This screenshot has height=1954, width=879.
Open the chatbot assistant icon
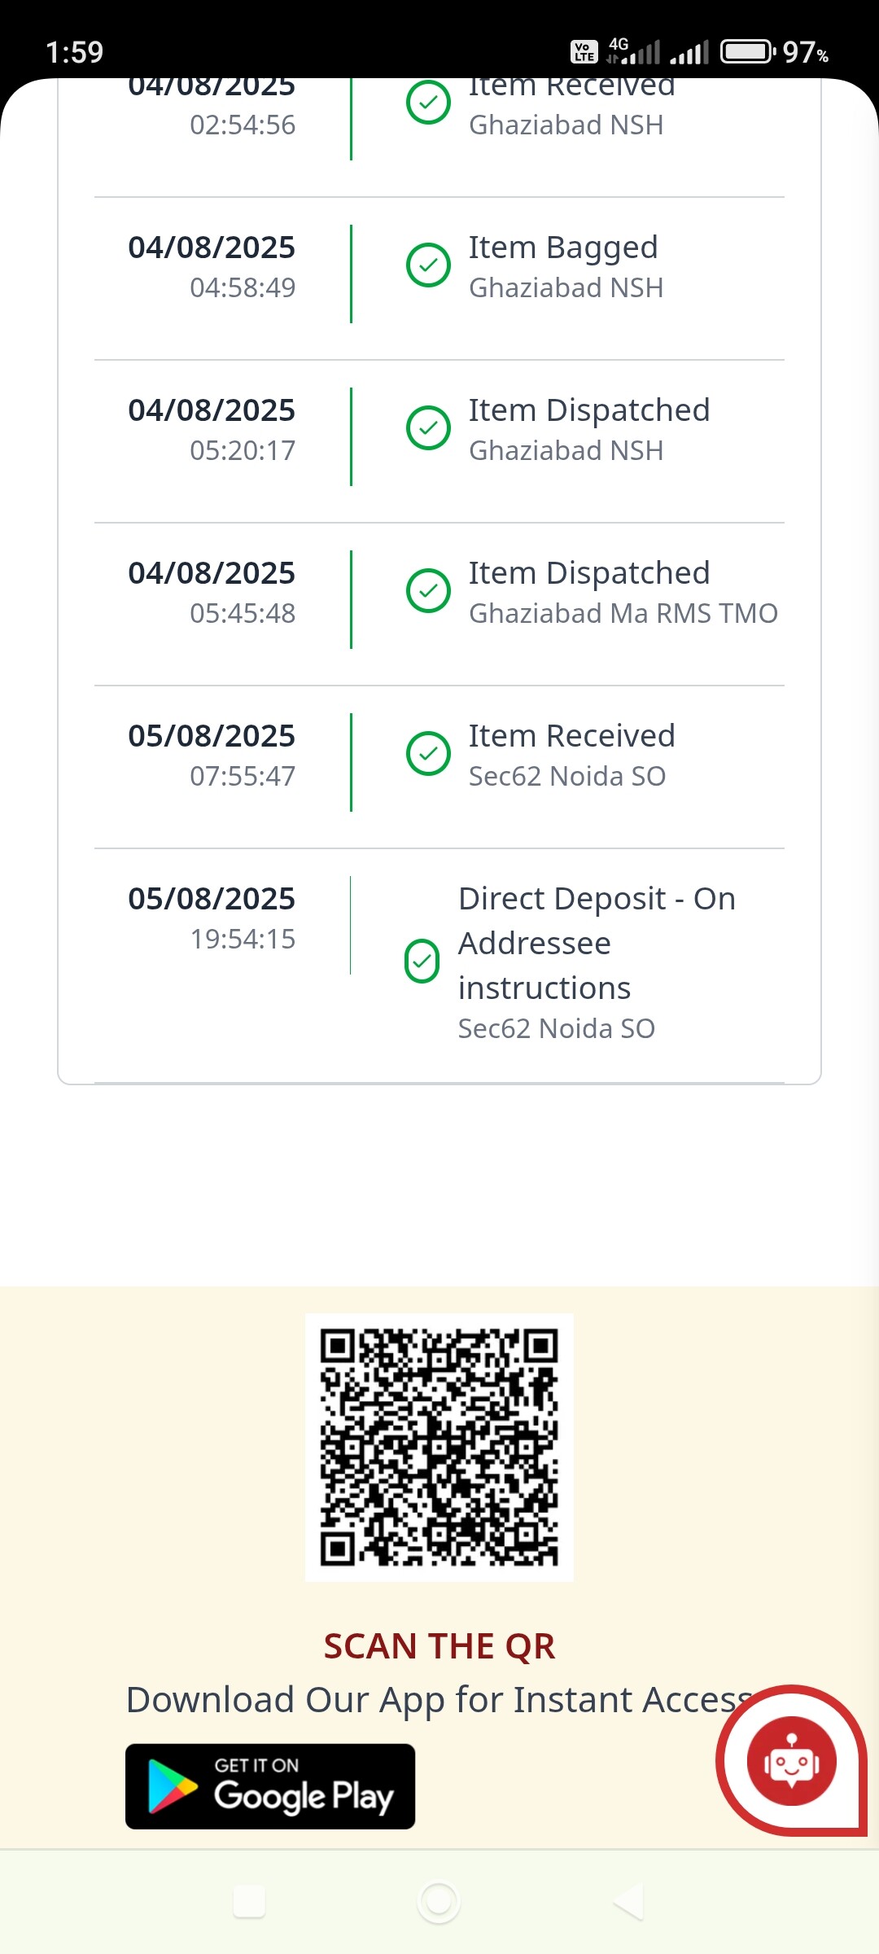point(791,1762)
